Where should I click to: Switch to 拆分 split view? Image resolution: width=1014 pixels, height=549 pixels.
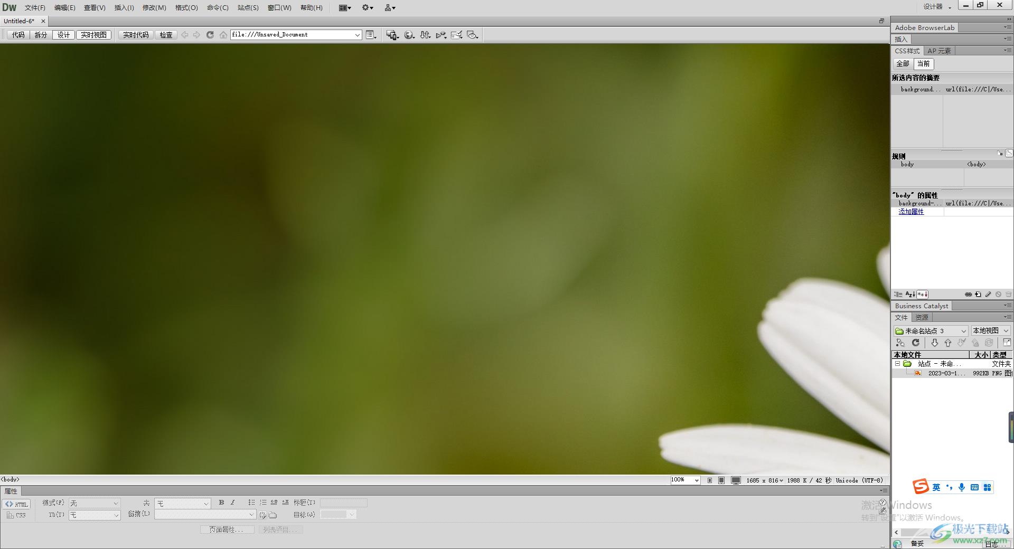41,35
